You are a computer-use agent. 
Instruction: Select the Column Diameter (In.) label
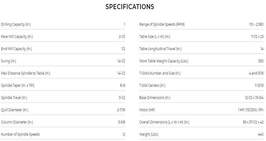click(x=17, y=122)
